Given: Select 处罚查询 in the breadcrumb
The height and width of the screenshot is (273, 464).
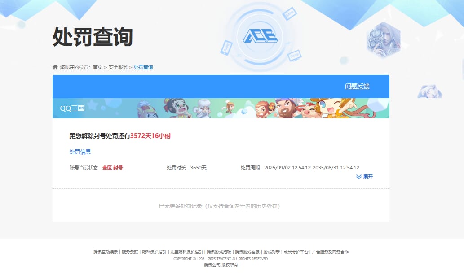Looking at the screenshot, I should coord(143,67).
